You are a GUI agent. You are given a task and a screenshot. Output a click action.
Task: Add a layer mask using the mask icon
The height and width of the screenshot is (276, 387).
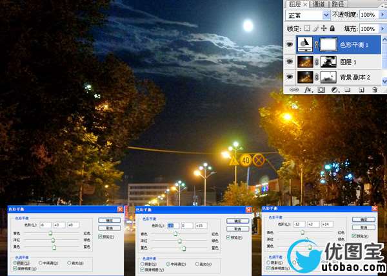[x=321, y=90]
